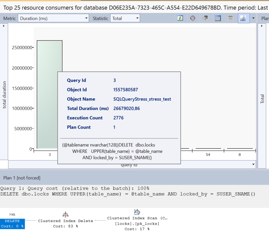Click the vertical Total label on right panel

[x=262, y=99]
